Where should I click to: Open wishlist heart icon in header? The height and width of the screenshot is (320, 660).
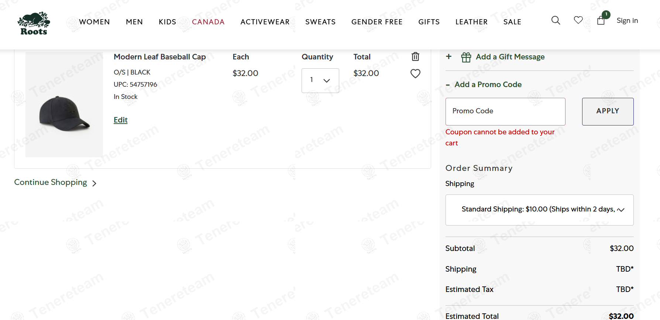click(x=578, y=20)
